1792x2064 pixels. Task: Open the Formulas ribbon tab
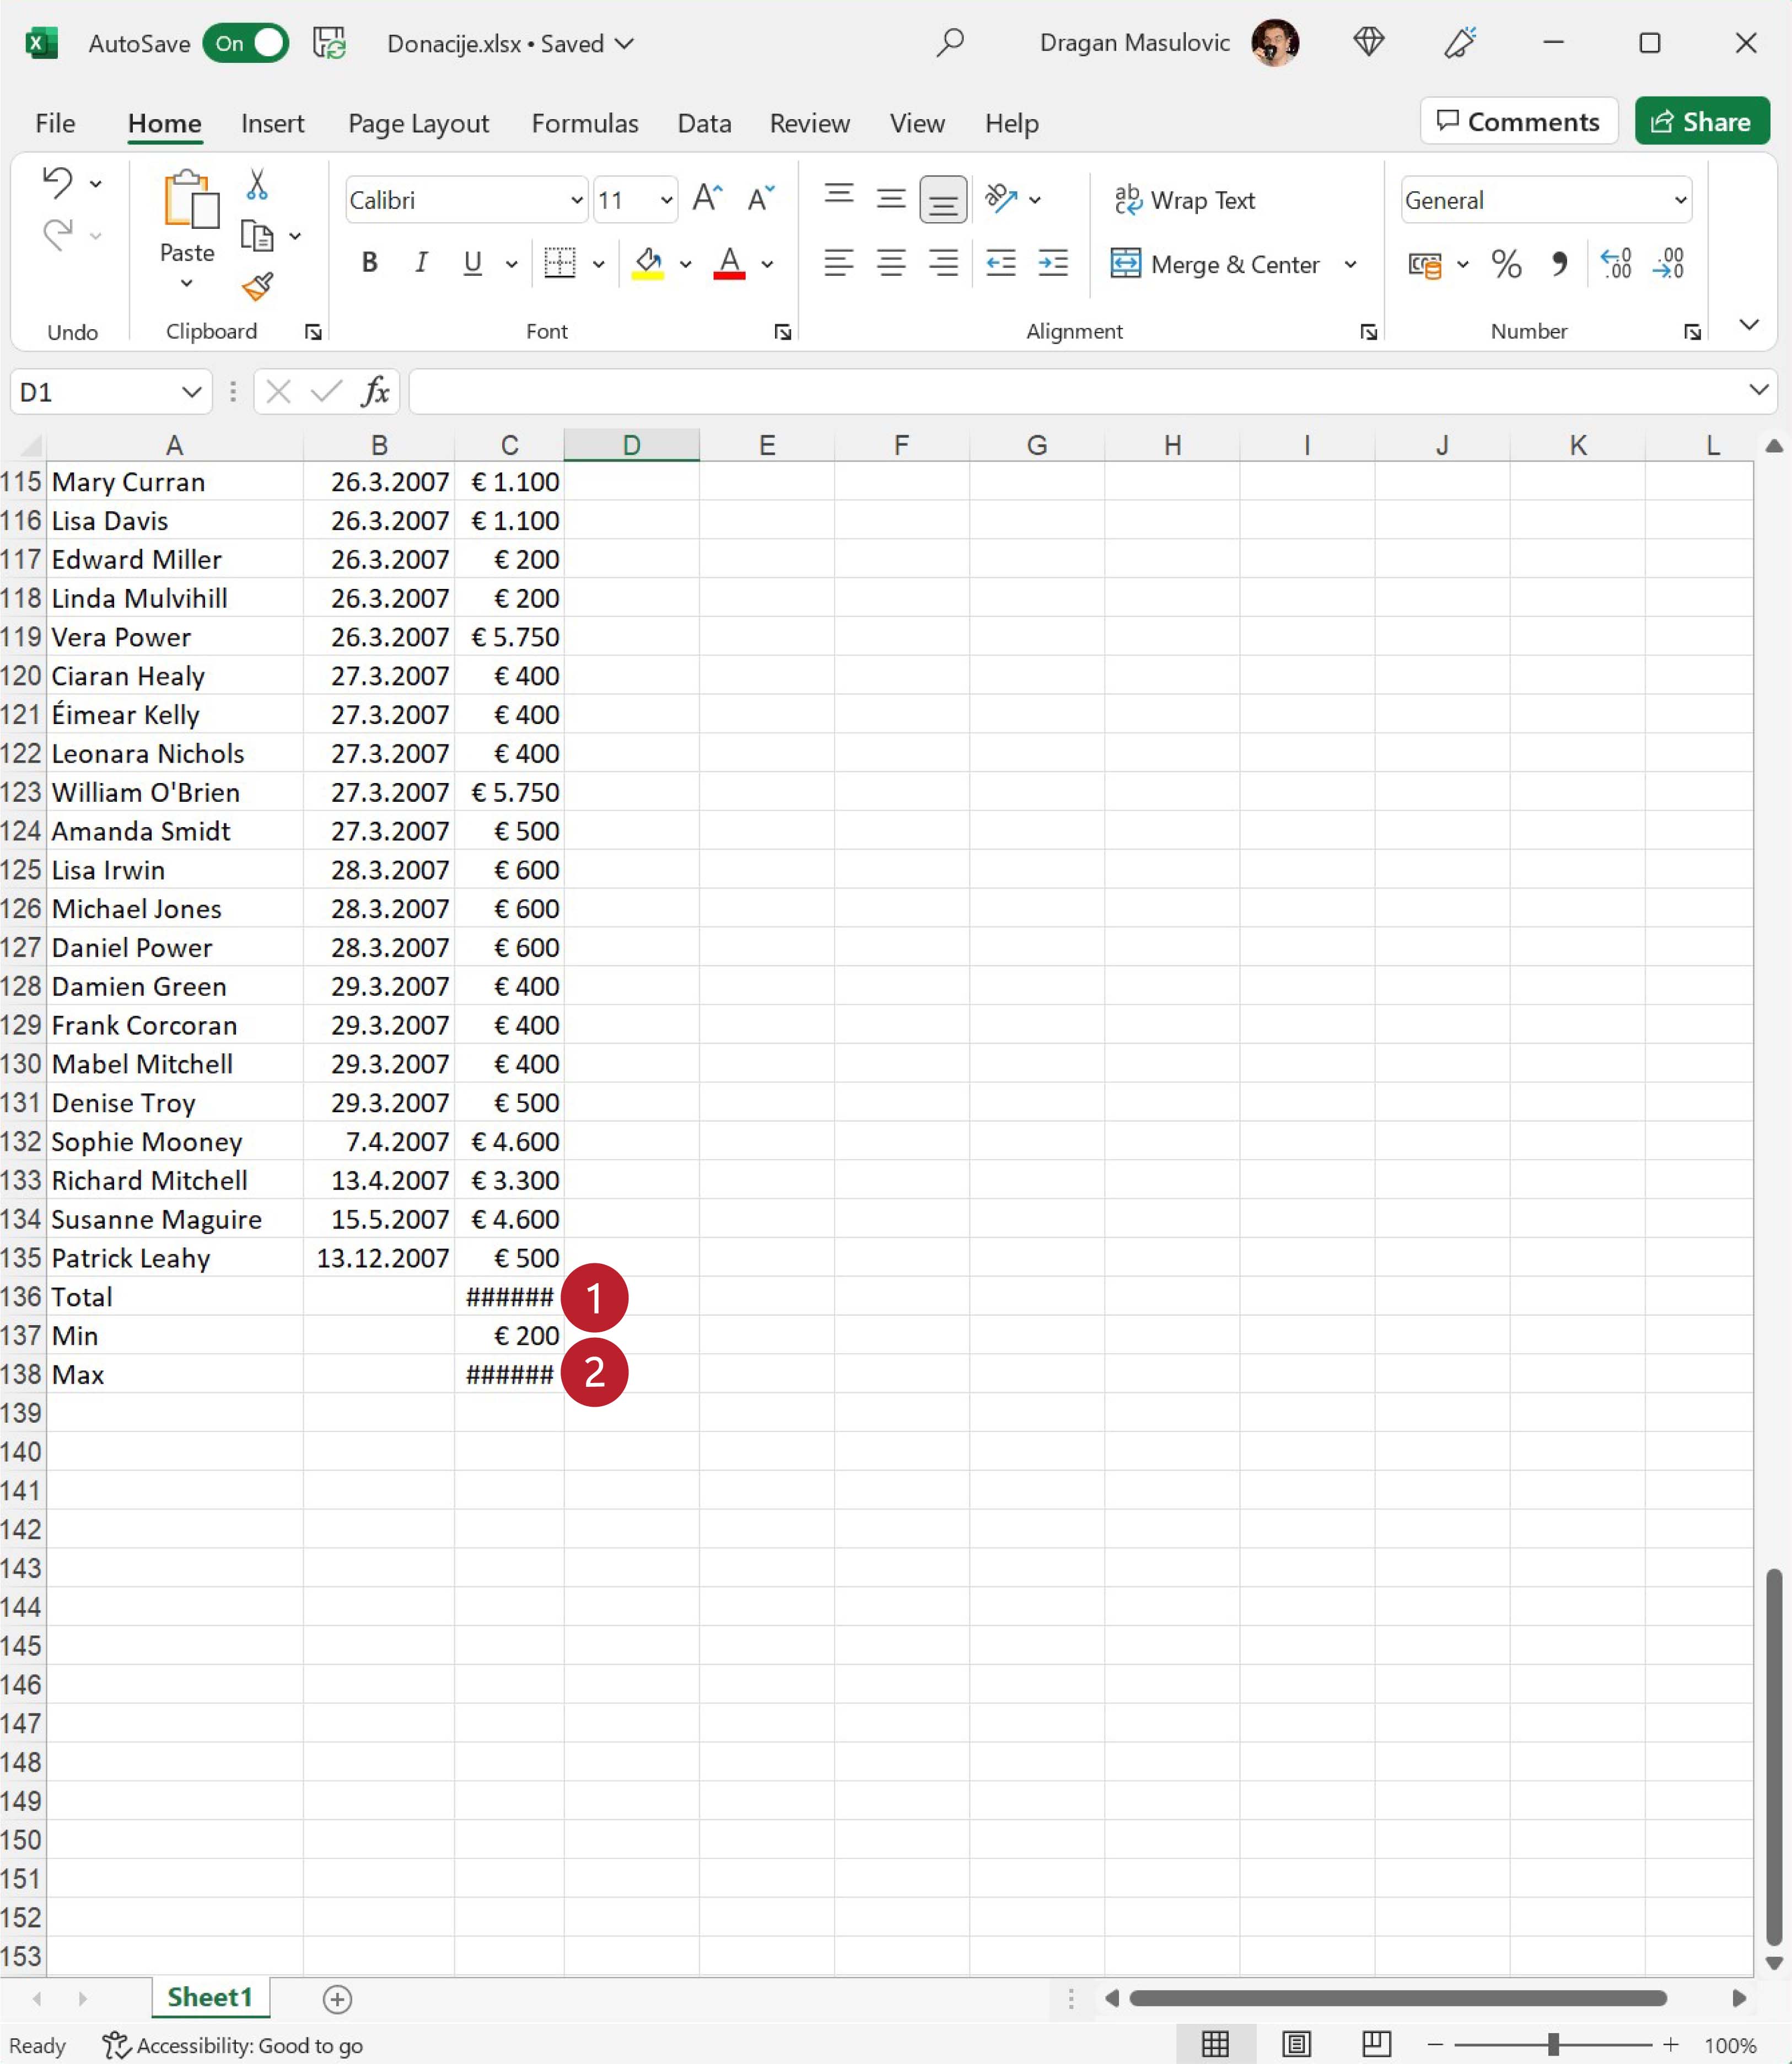[585, 123]
